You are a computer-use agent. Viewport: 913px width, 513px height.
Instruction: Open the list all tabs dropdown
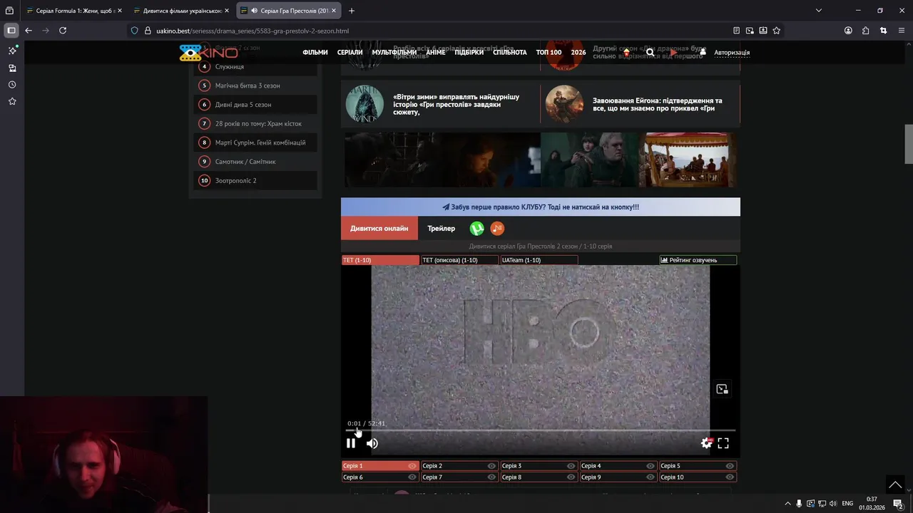818,11
